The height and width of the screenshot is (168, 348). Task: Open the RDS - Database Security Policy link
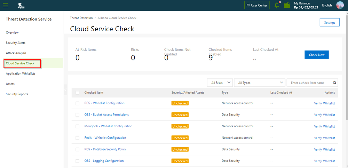[105, 149]
